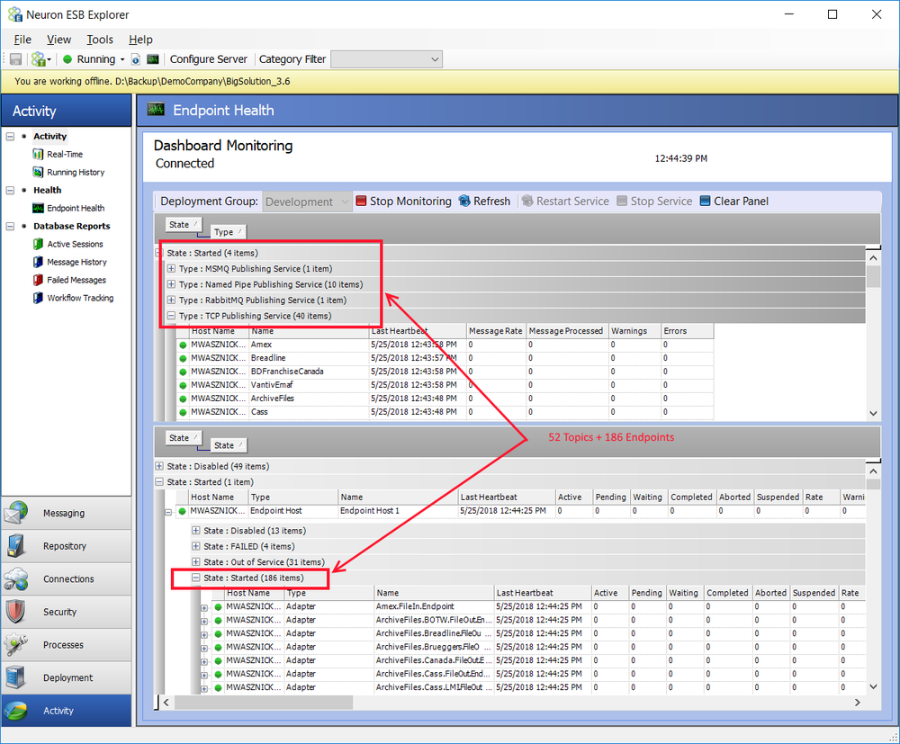This screenshot has height=744, width=900.
Task: Open the Tools menu
Action: 100,40
